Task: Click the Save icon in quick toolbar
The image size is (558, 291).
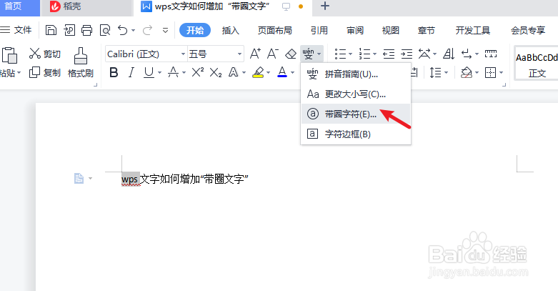Action: [51, 30]
